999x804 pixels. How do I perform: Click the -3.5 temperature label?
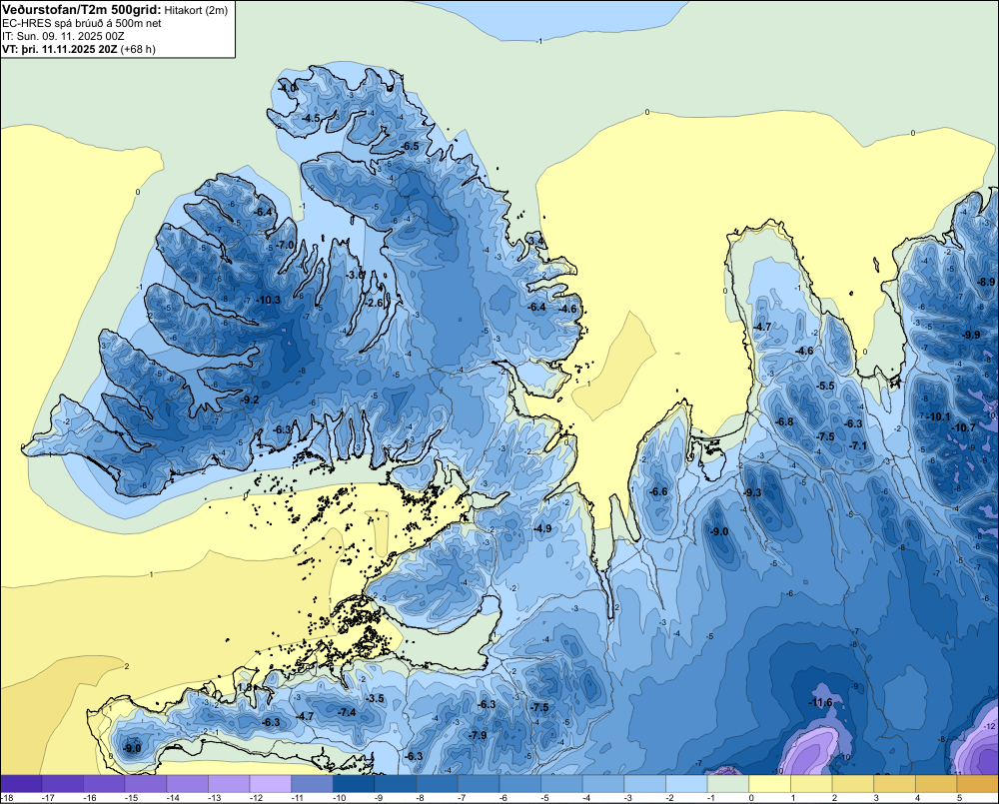pyautogui.click(x=376, y=698)
